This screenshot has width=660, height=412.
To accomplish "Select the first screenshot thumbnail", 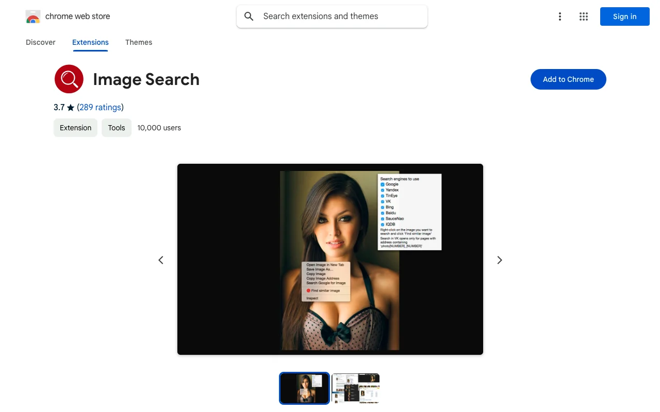I will (304, 388).
